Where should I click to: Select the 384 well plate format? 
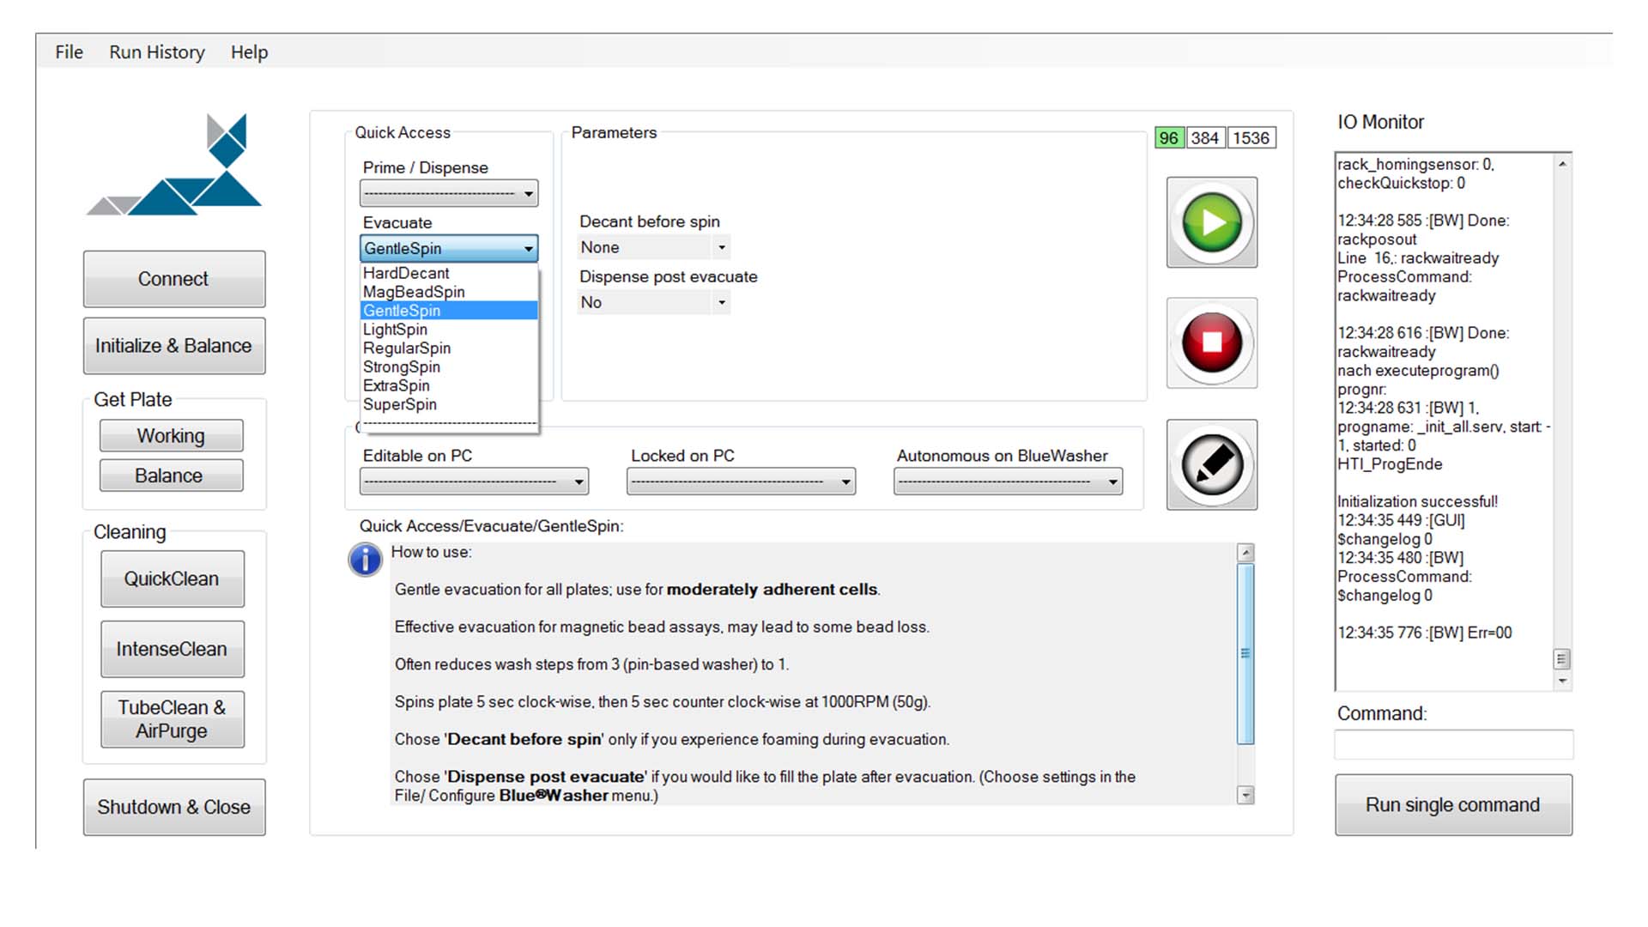click(1205, 138)
